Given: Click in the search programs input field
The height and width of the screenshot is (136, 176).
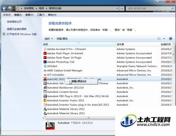Looking at the screenshot, I should [149, 8].
